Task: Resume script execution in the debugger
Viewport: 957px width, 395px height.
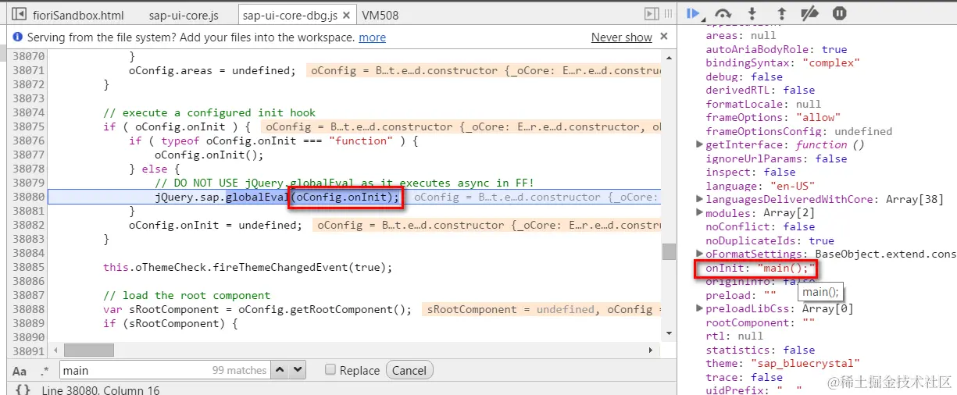Action: pyautogui.click(x=692, y=13)
